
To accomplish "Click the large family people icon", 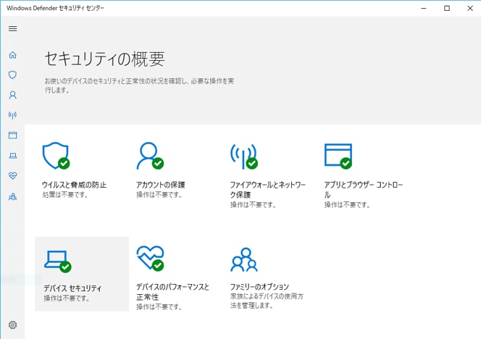I will (x=244, y=260).
